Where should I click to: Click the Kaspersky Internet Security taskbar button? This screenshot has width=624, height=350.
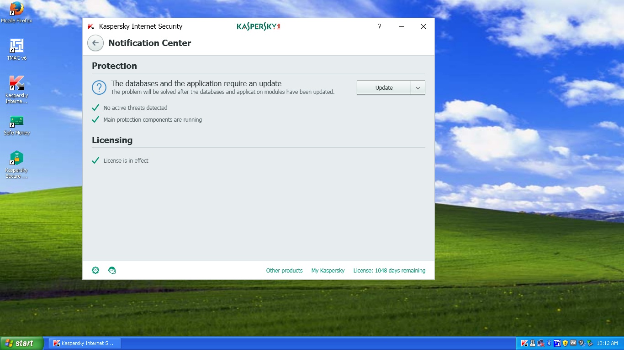(85, 343)
